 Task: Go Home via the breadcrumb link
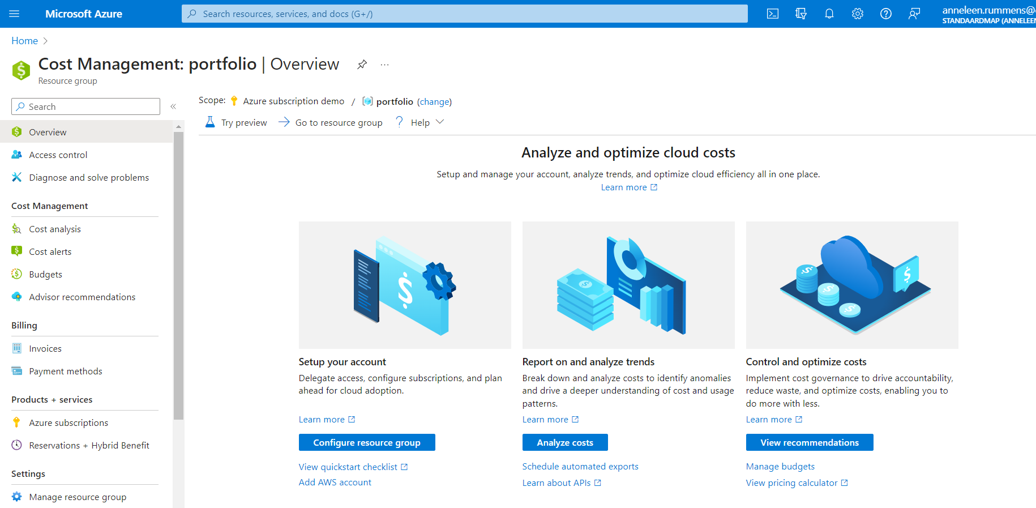[24, 41]
